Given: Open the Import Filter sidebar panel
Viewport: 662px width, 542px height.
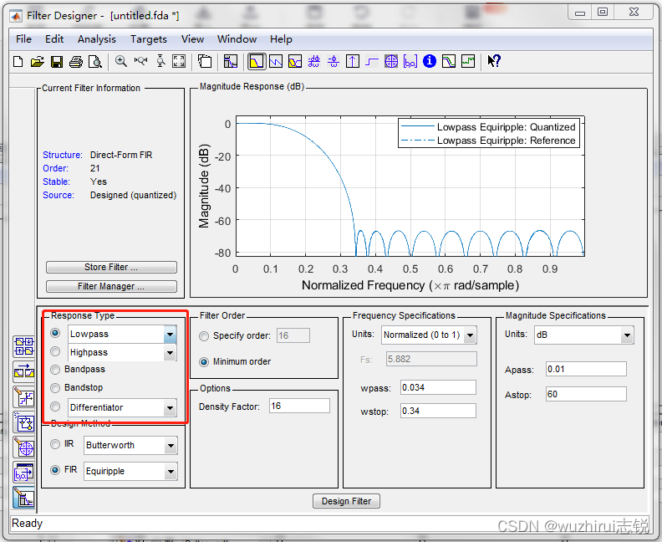Looking at the screenshot, I should (x=24, y=473).
